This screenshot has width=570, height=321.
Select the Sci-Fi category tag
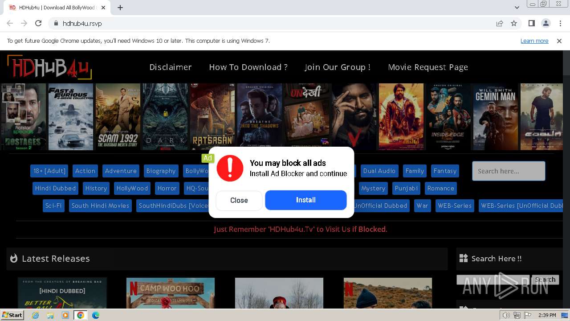[x=53, y=206]
